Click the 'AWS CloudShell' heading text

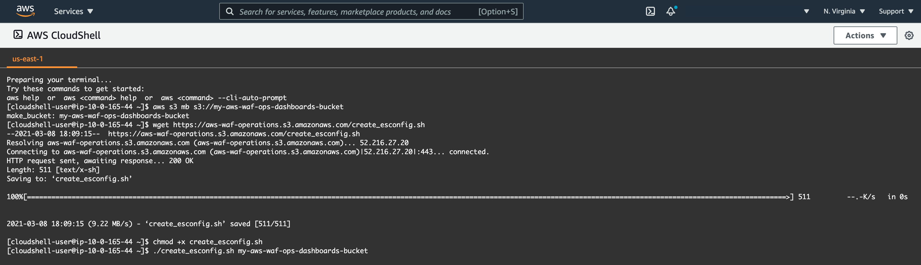tap(64, 35)
